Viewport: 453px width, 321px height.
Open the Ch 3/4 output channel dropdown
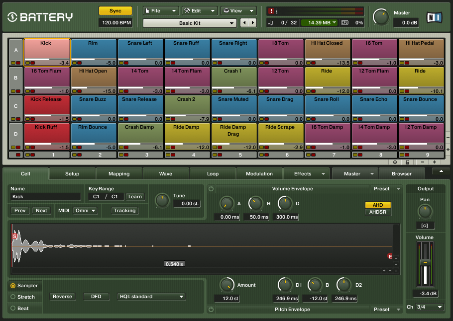click(430, 307)
